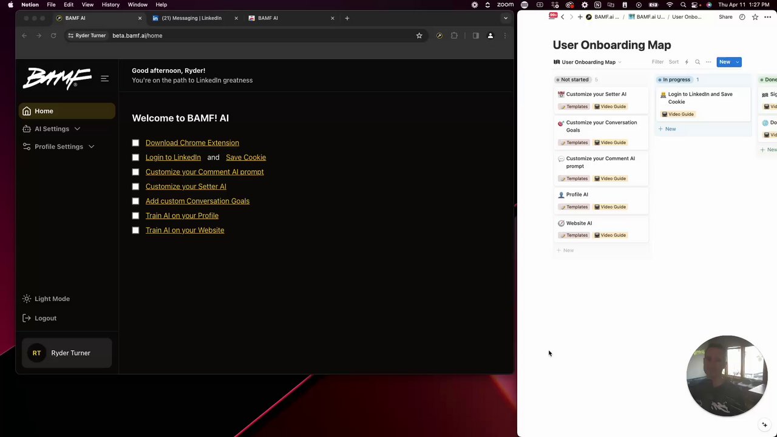Add New card under In progress column

pos(667,129)
